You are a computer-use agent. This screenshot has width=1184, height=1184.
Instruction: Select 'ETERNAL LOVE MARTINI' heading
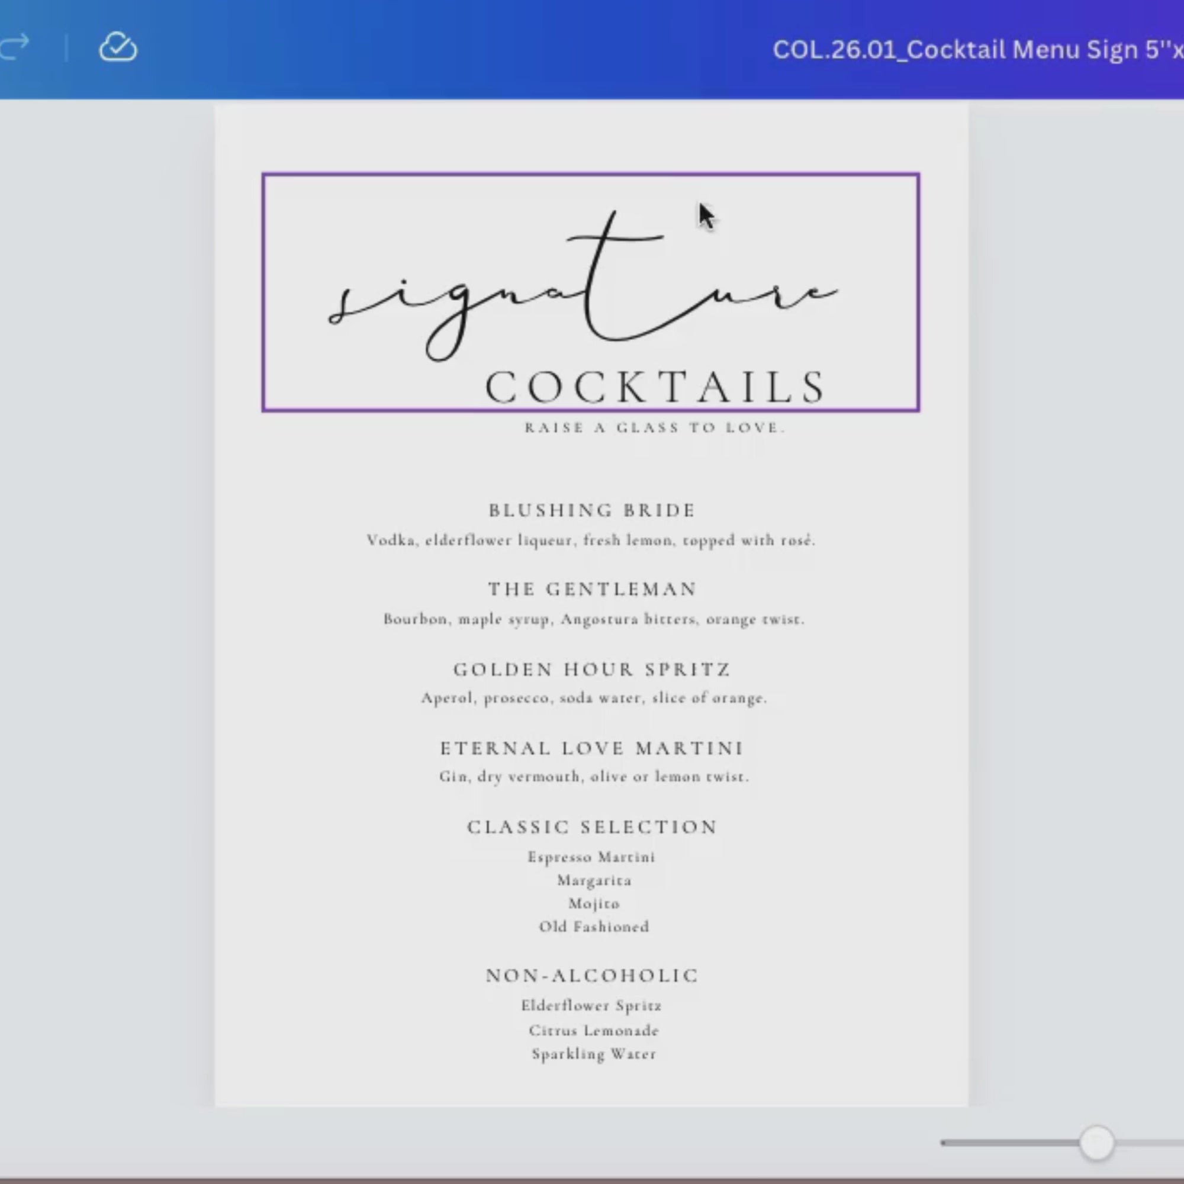coord(591,748)
